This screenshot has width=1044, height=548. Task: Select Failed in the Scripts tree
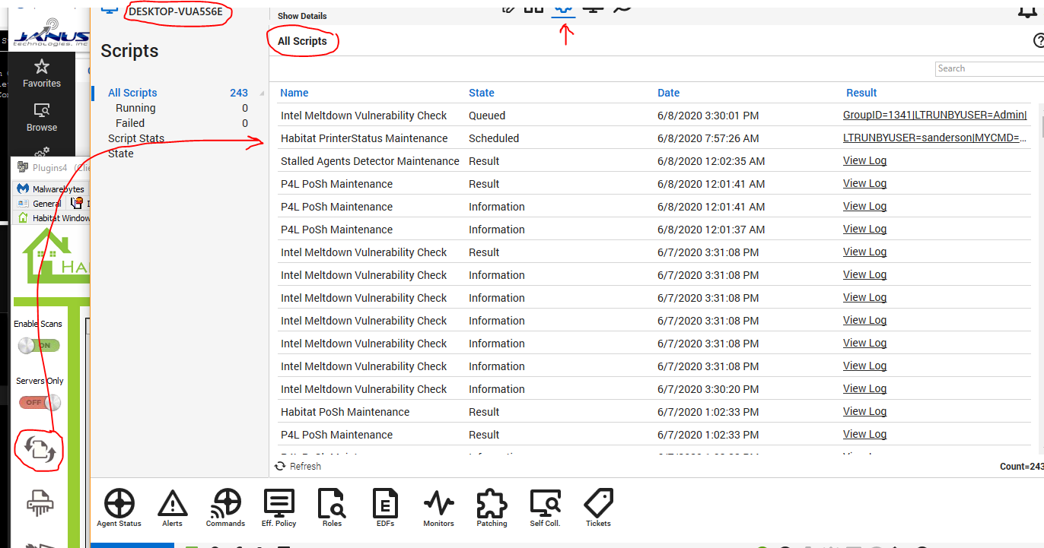coord(130,123)
